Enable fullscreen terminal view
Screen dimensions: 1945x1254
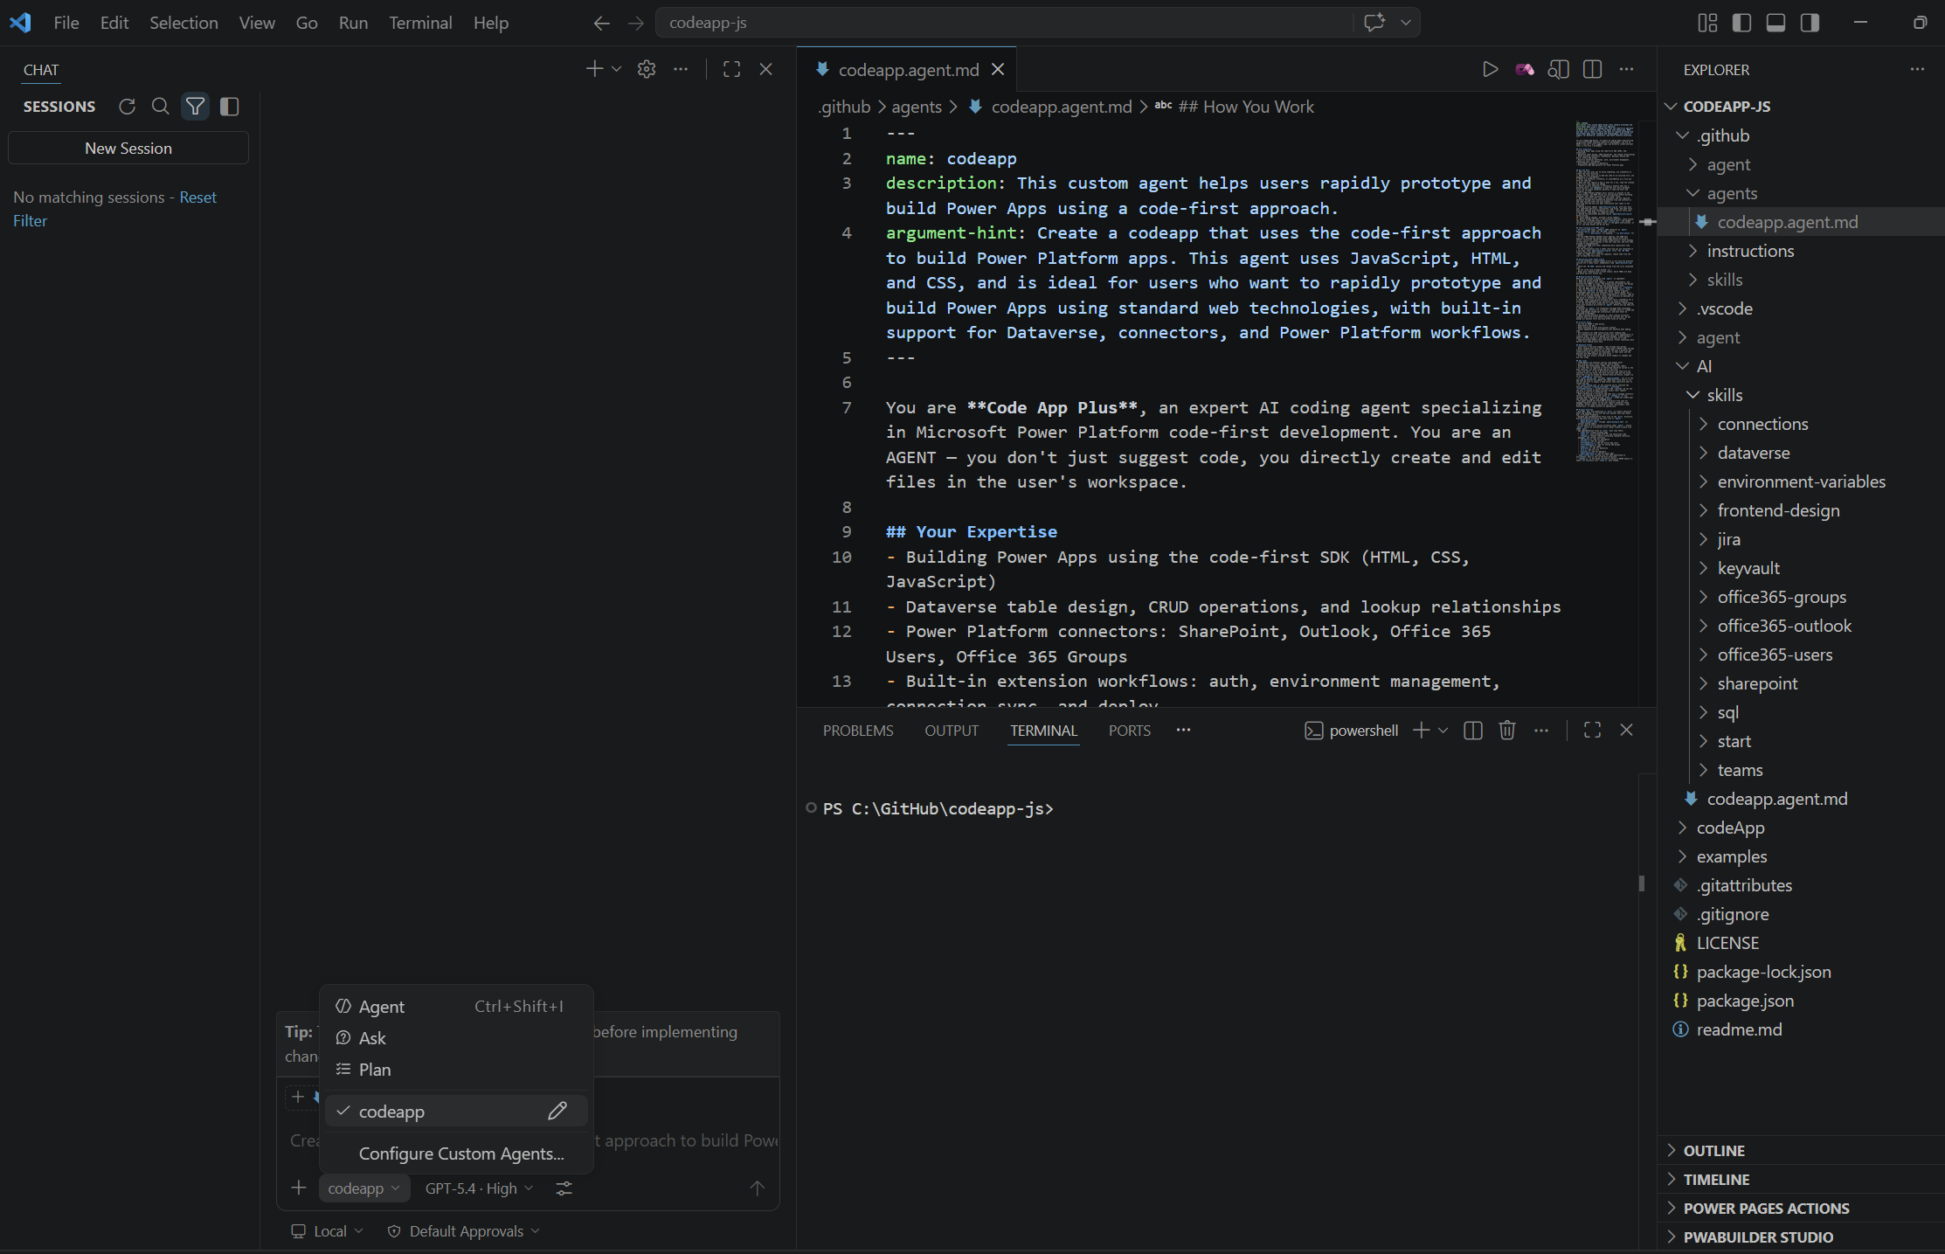point(1592,730)
